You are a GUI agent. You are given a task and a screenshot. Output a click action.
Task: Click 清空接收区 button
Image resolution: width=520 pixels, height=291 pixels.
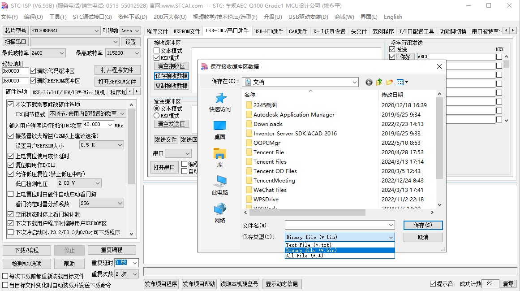(172, 66)
